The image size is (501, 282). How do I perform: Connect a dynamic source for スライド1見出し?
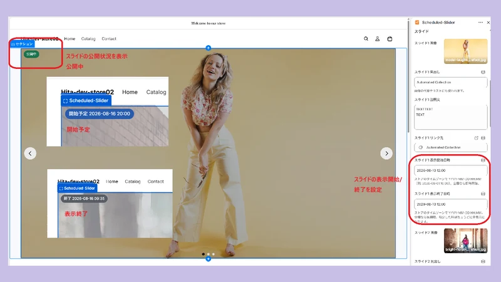point(483,72)
